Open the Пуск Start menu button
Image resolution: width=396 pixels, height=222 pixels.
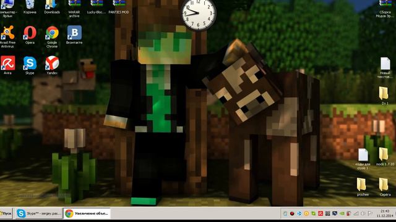(x=6, y=213)
